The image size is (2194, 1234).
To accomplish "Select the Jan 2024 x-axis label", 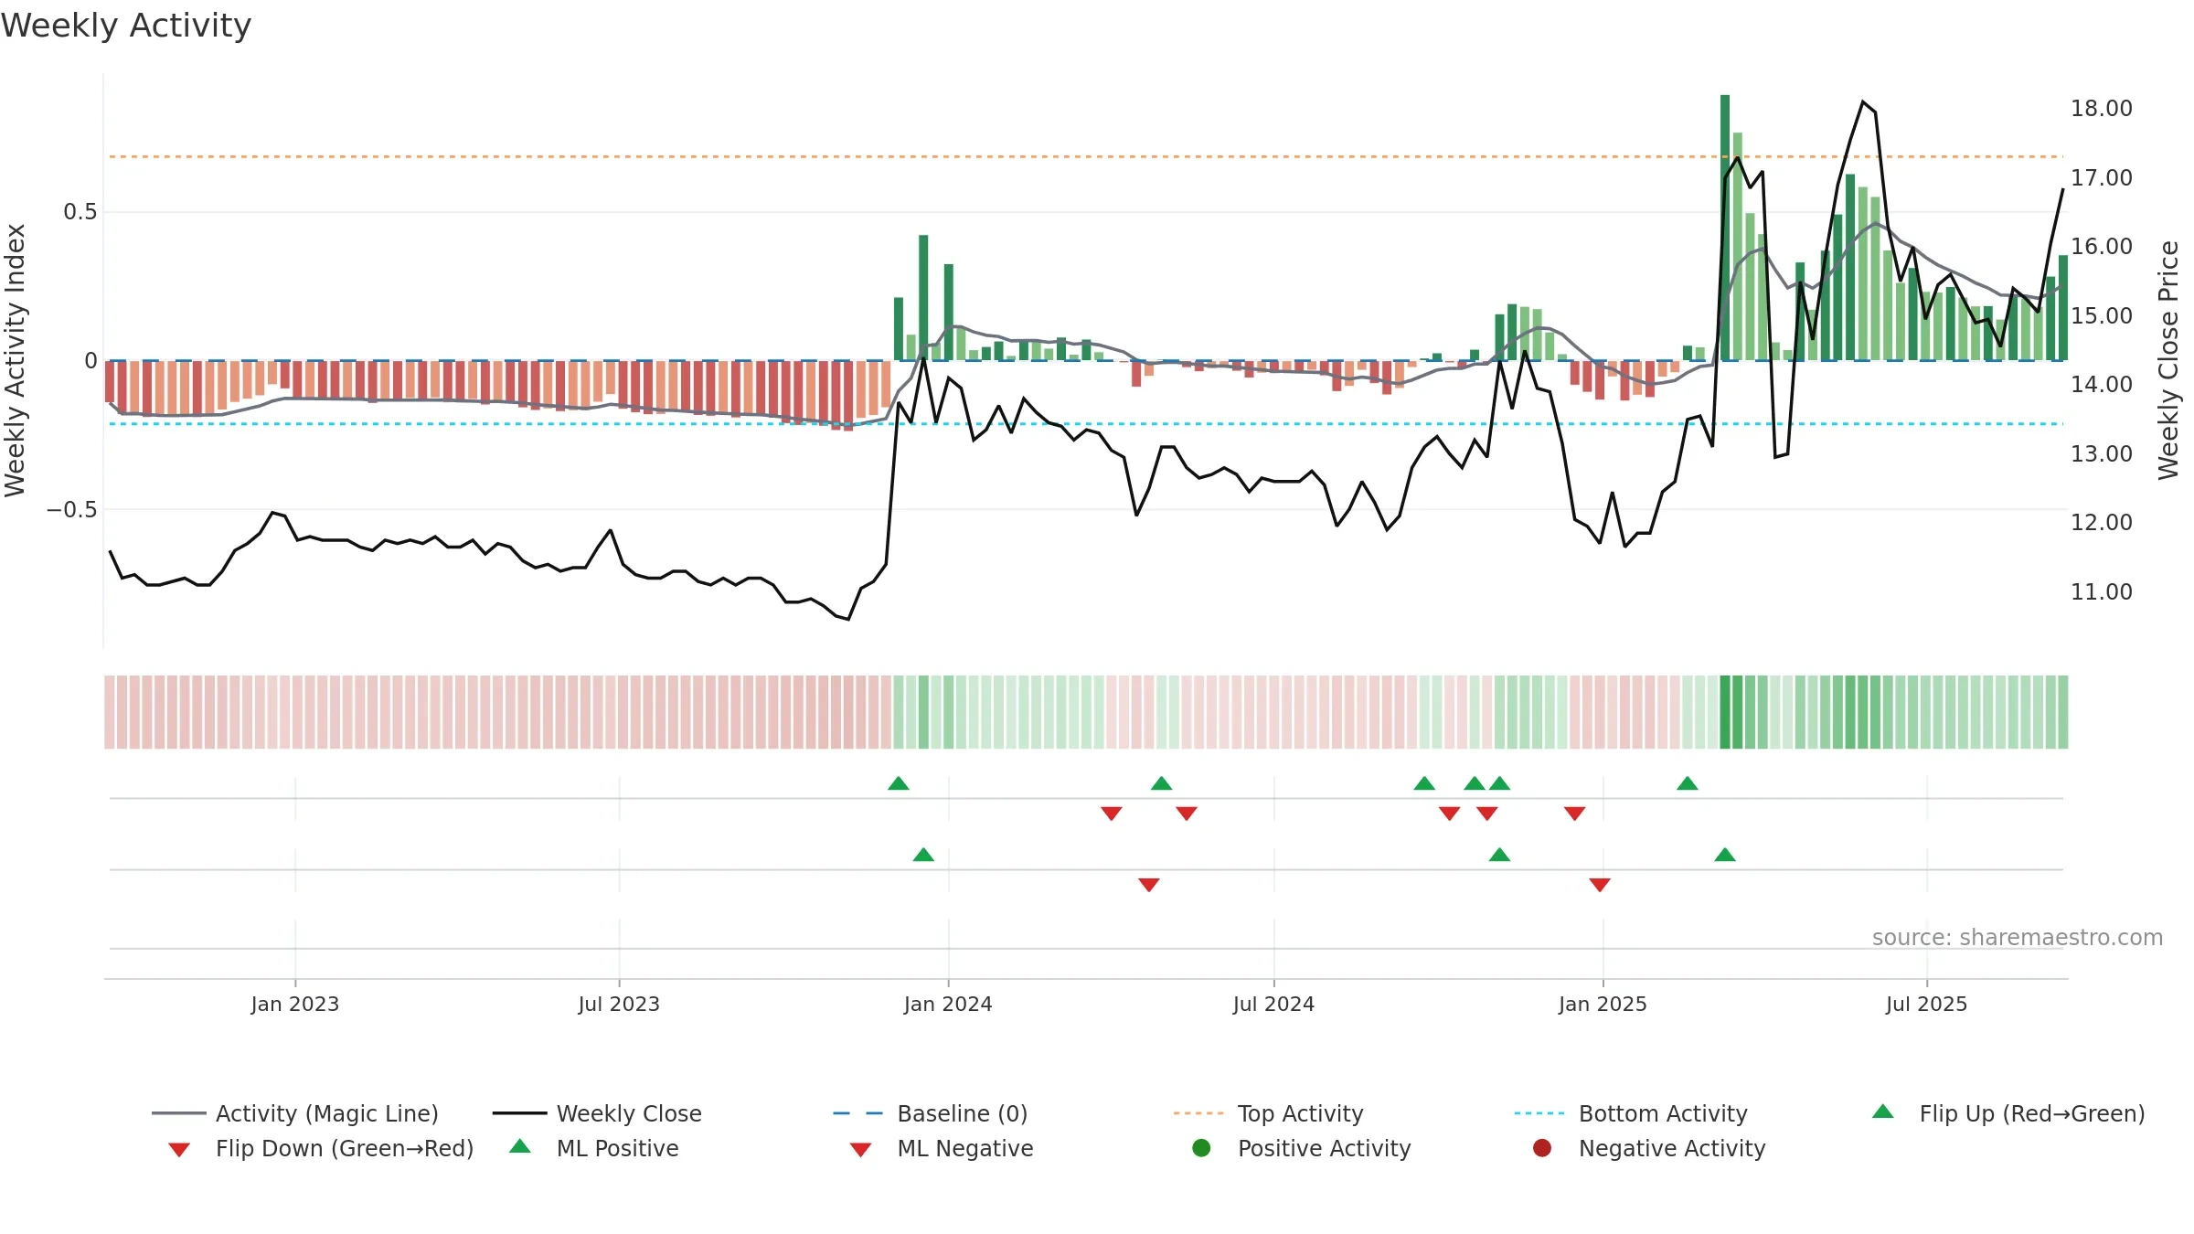I will pyautogui.click(x=948, y=1004).
